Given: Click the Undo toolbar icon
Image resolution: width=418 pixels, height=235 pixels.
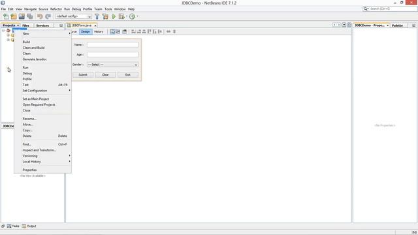Looking at the screenshot, I should coord(40,16).
